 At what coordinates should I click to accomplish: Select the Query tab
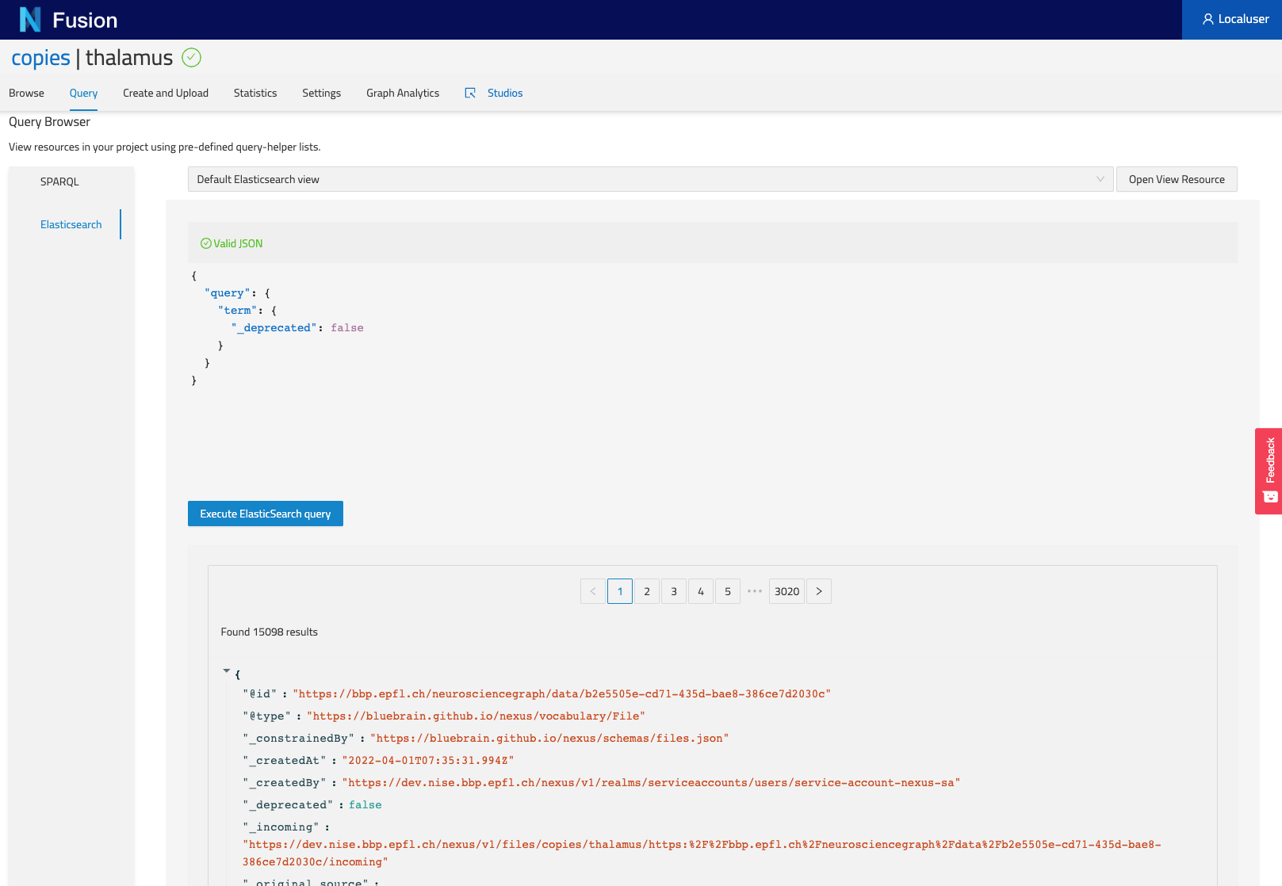point(83,93)
